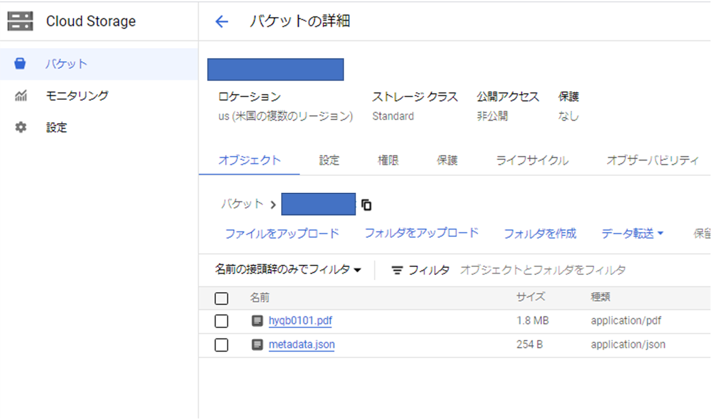Click the 254 B size value
Viewport: 711px width, 419px height.
point(530,344)
